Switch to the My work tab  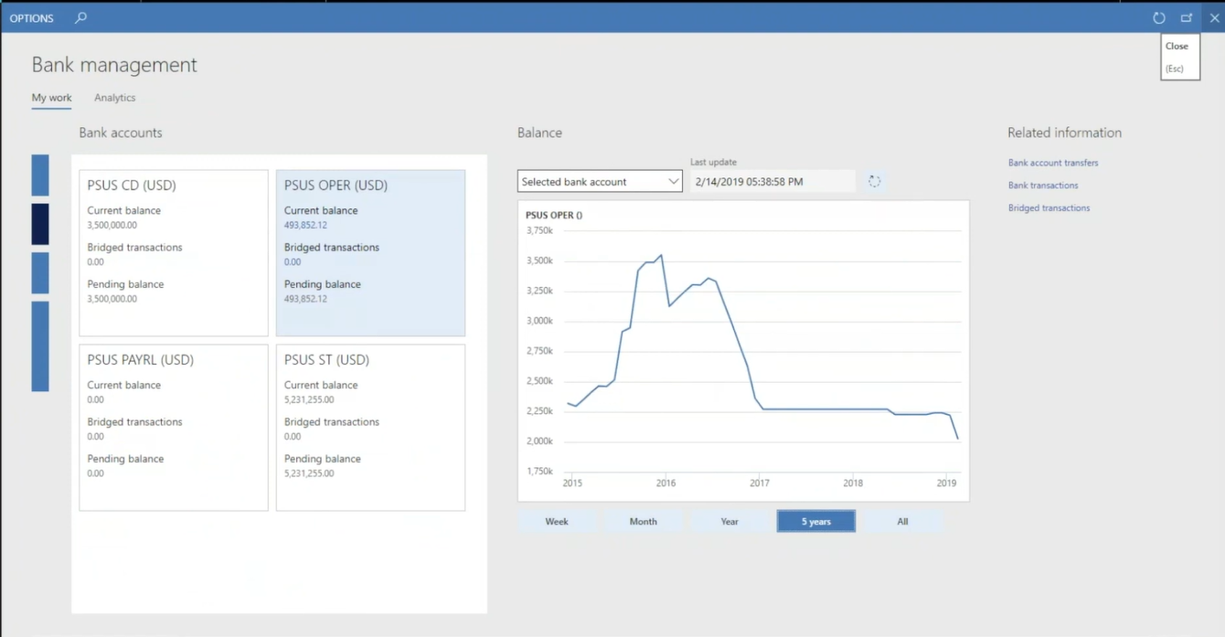(x=51, y=98)
